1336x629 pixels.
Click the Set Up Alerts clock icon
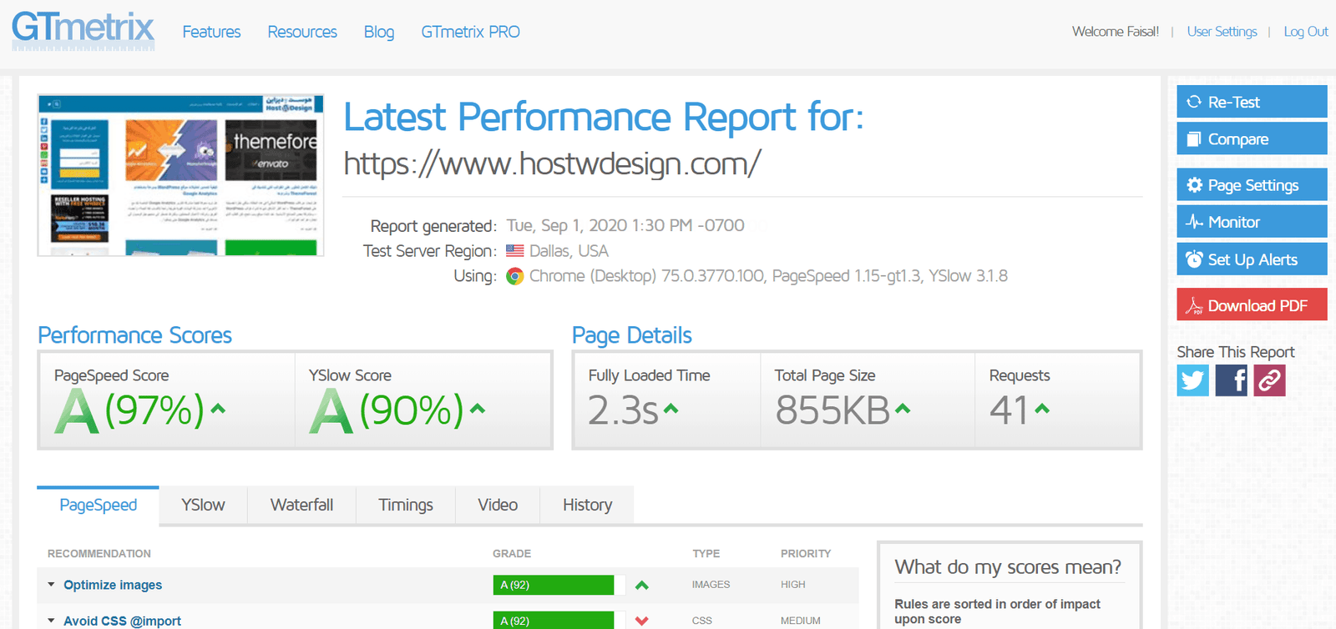[x=1195, y=259]
